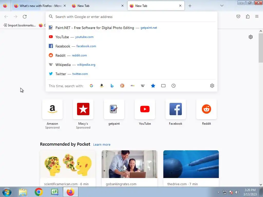Open Windows Explorer from the taskbar
Image resolution: width=263 pixels, height=197 pixels.
click(23, 192)
